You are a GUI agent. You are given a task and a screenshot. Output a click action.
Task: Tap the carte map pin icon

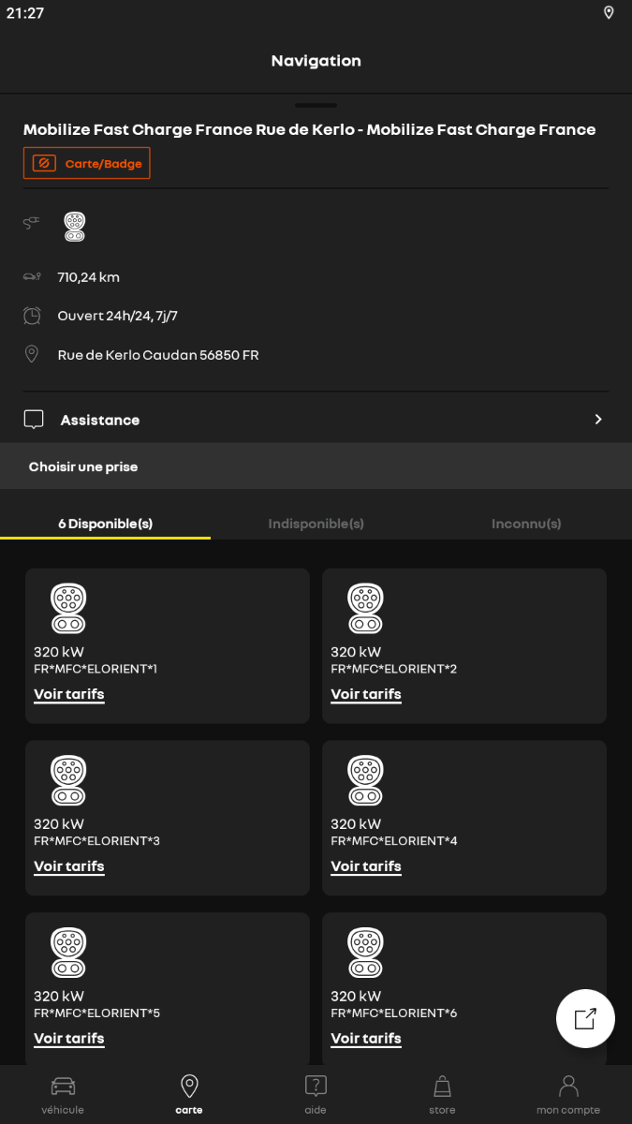pos(189,1087)
